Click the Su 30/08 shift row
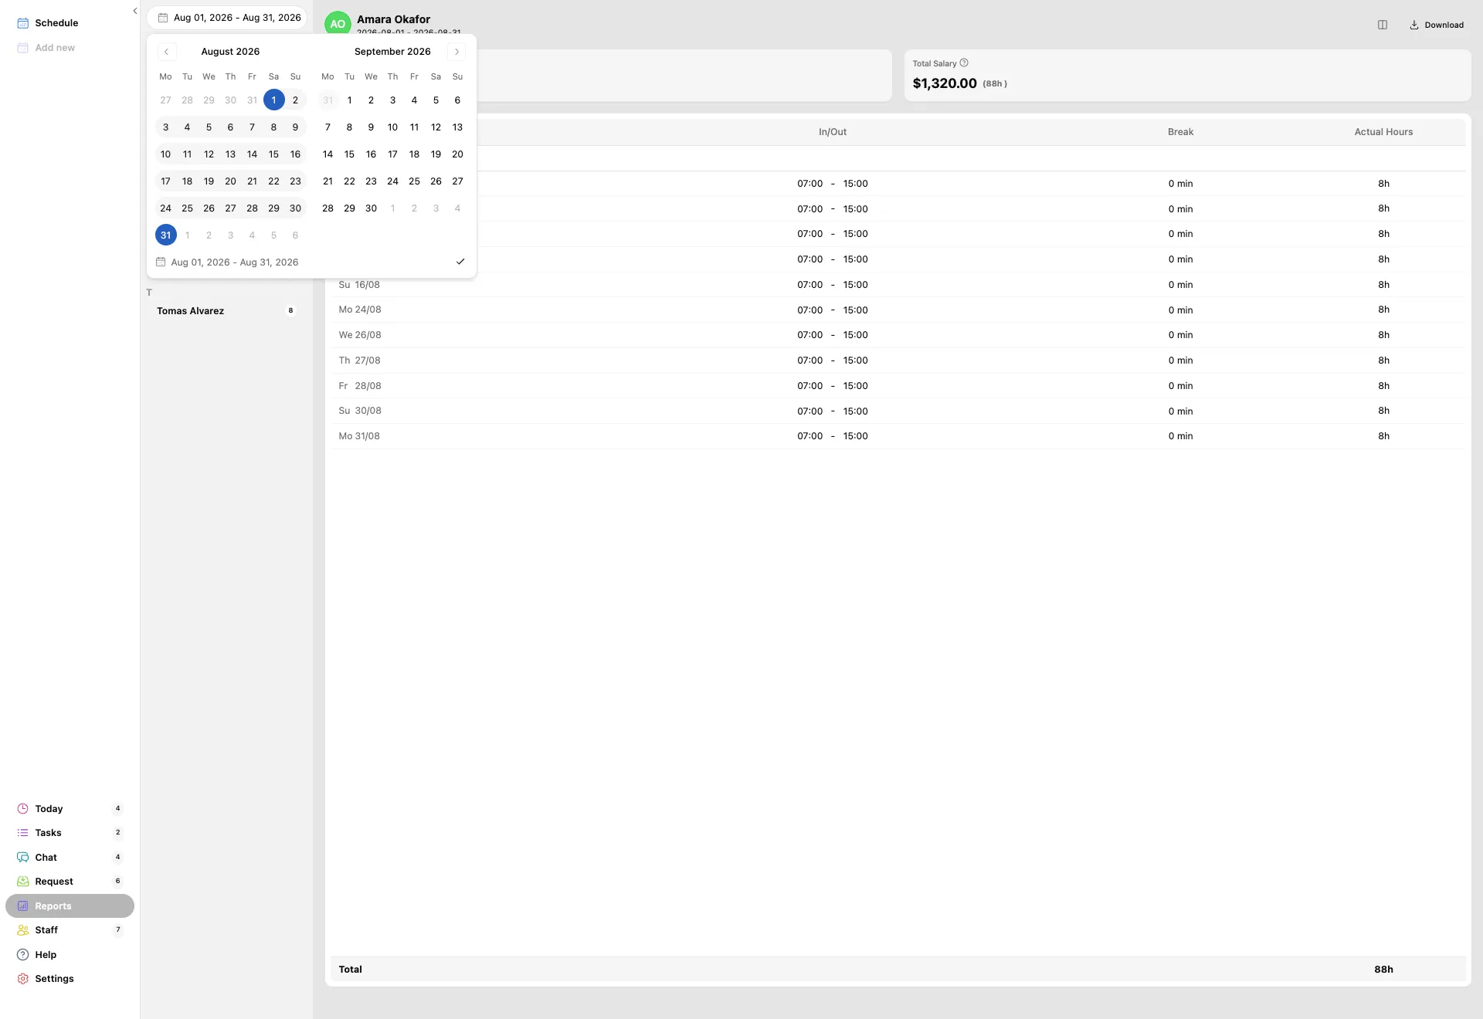 click(898, 411)
